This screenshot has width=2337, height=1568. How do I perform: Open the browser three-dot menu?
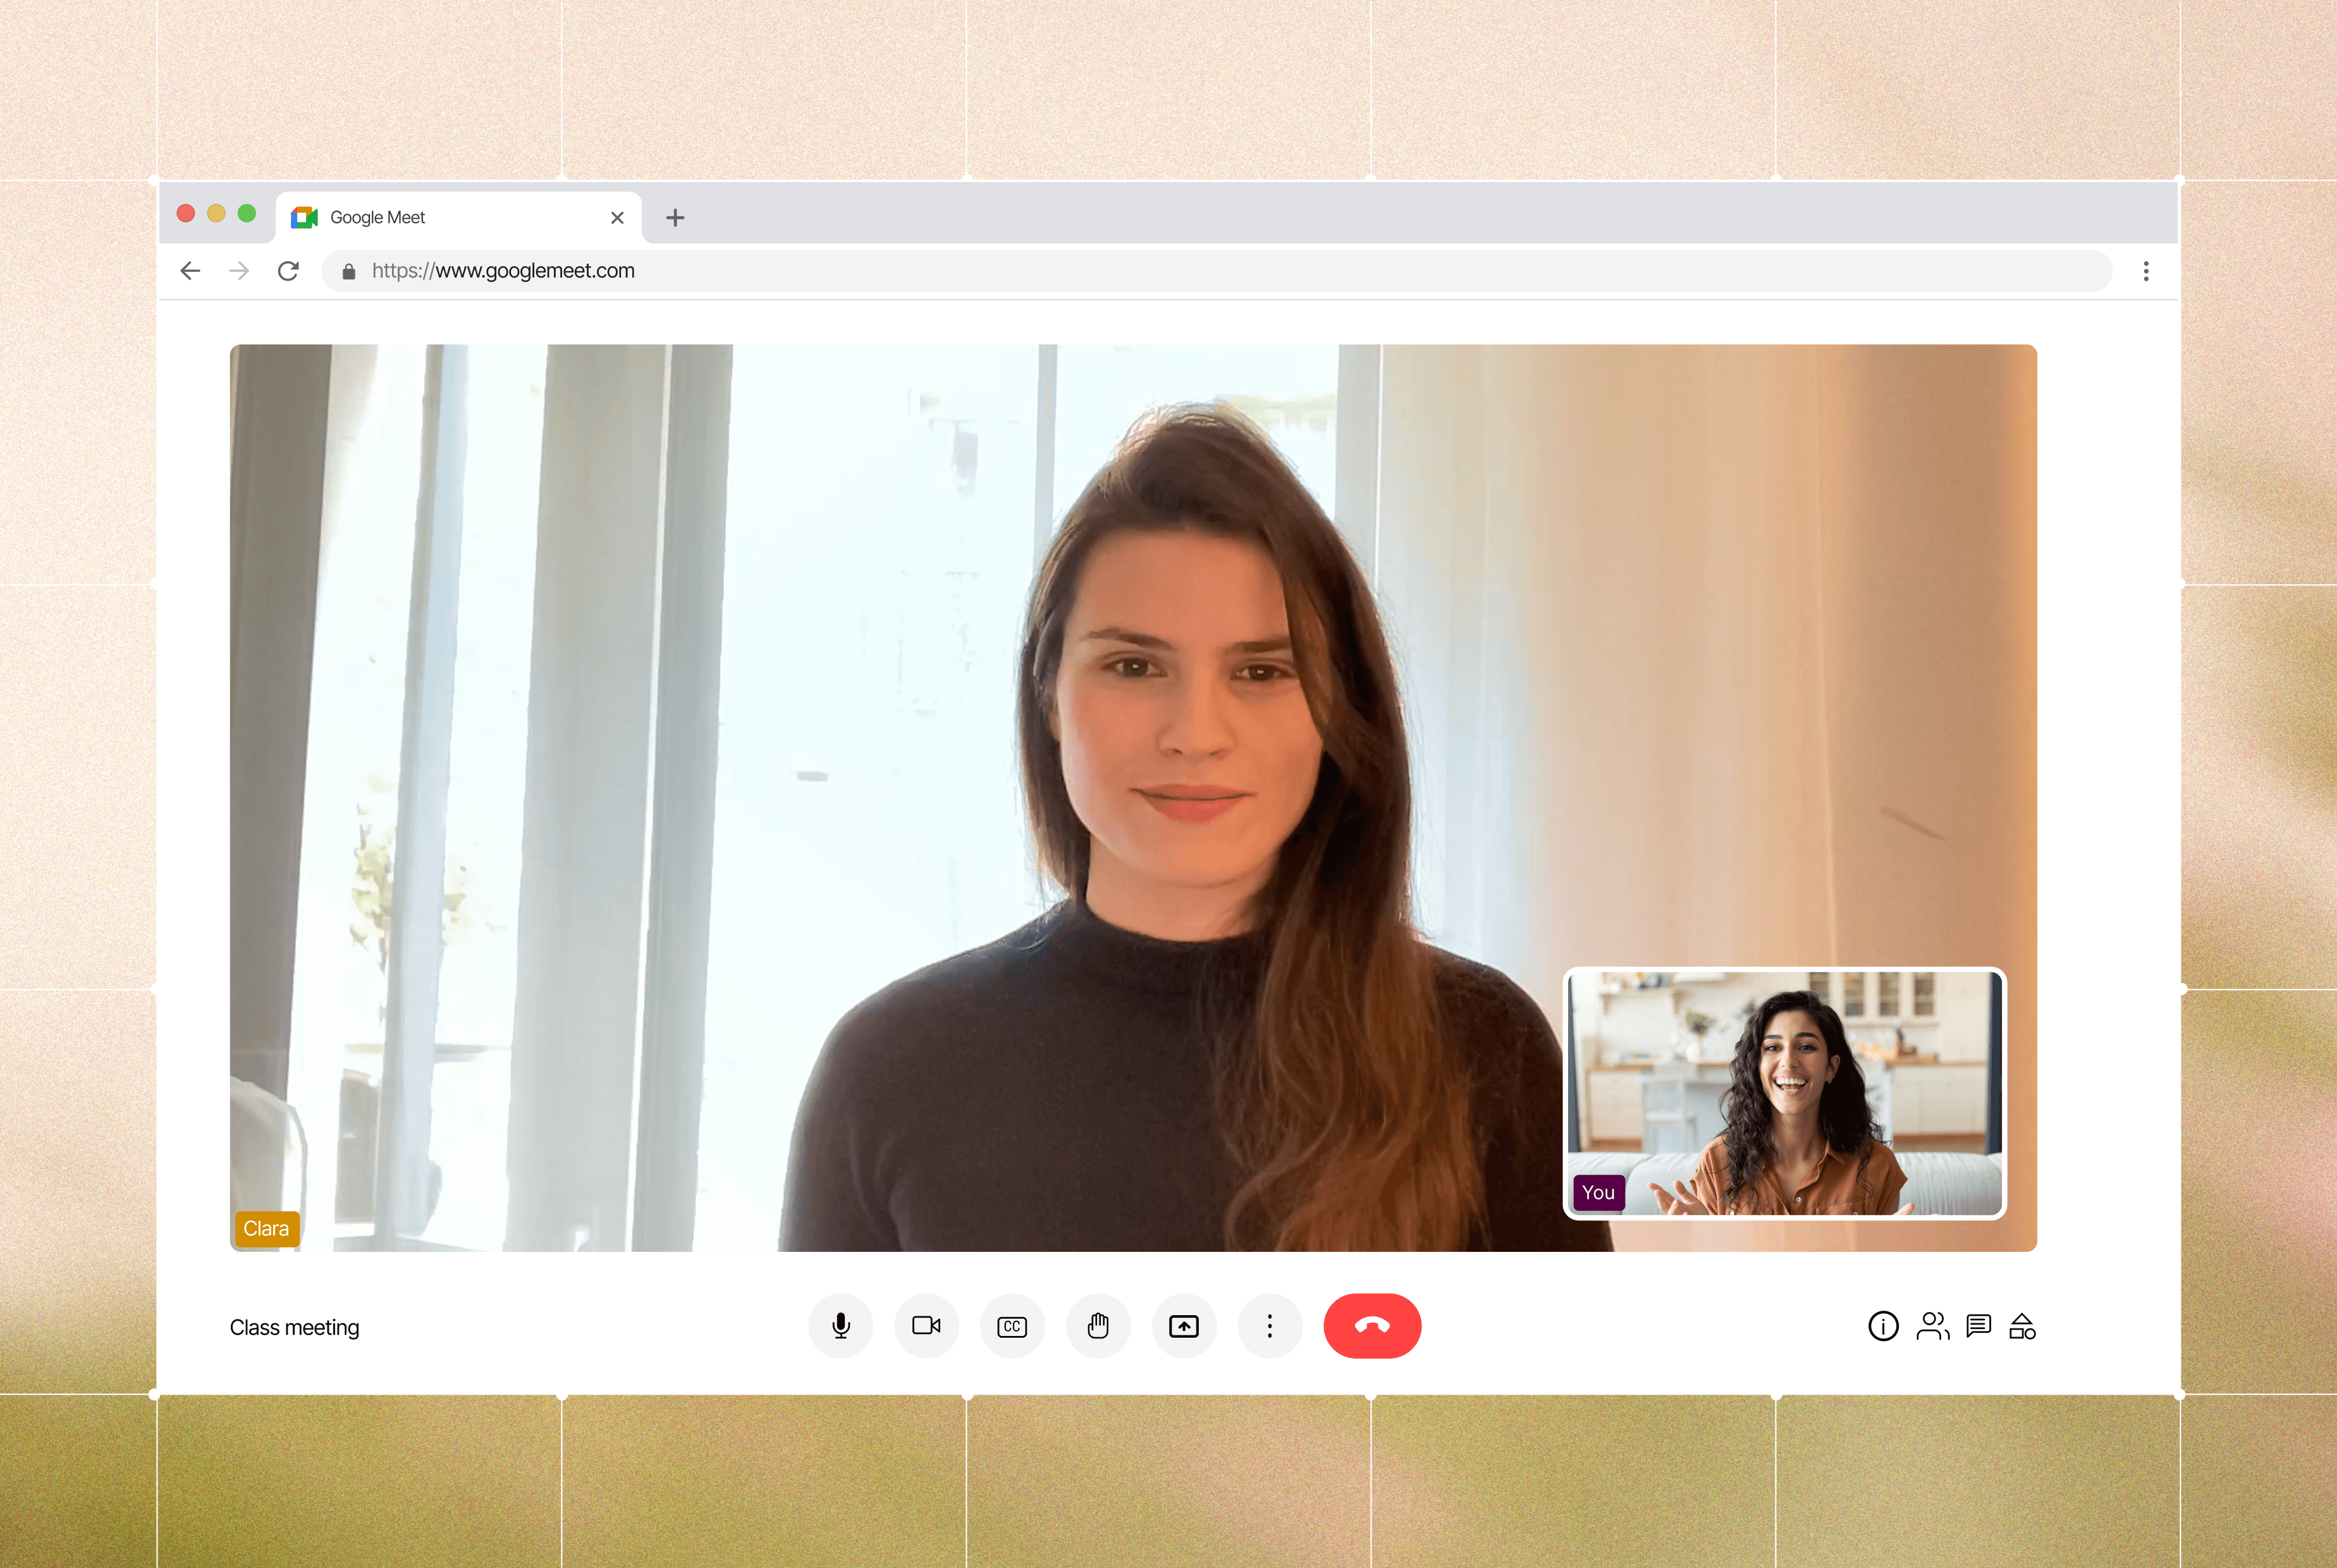pos(2145,271)
